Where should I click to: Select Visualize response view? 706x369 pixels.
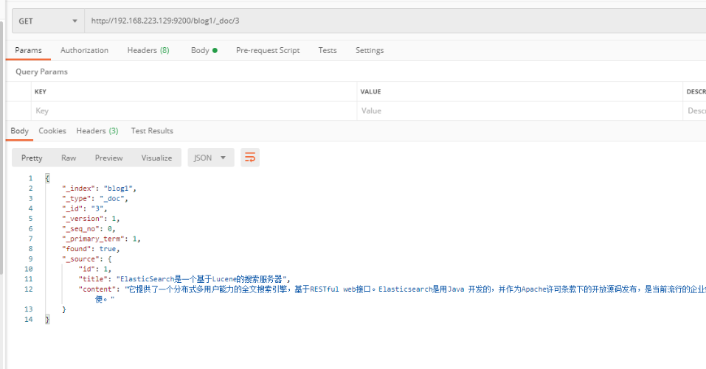click(x=156, y=158)
